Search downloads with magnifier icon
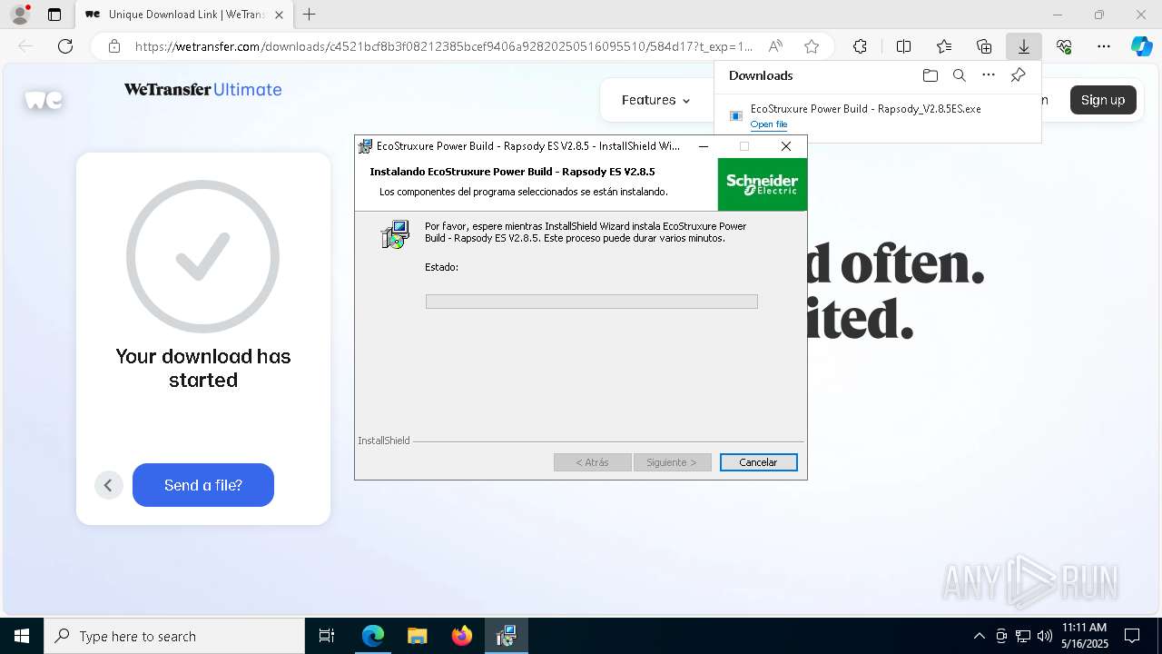Image resolution: width=1162 pixels, height=654 pixels. [x=960, y=75]
